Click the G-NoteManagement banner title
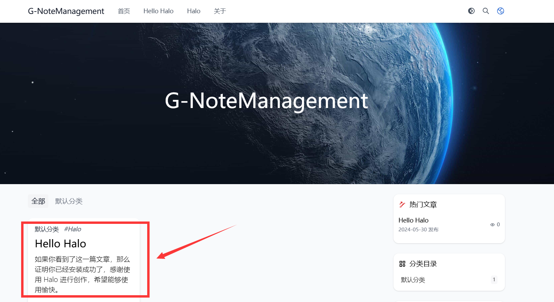The width and height of the screenshot is (554, 302). tap(266, 101)
